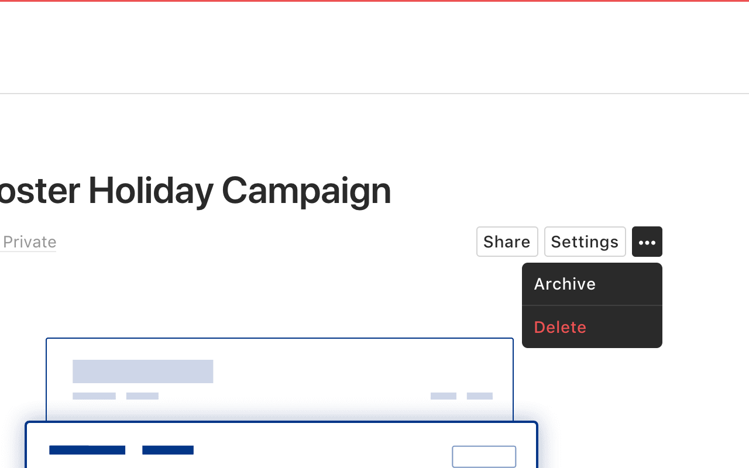The image size is (749, 468).
Task: Click the gray divider line under header
Action: point(374,94)
